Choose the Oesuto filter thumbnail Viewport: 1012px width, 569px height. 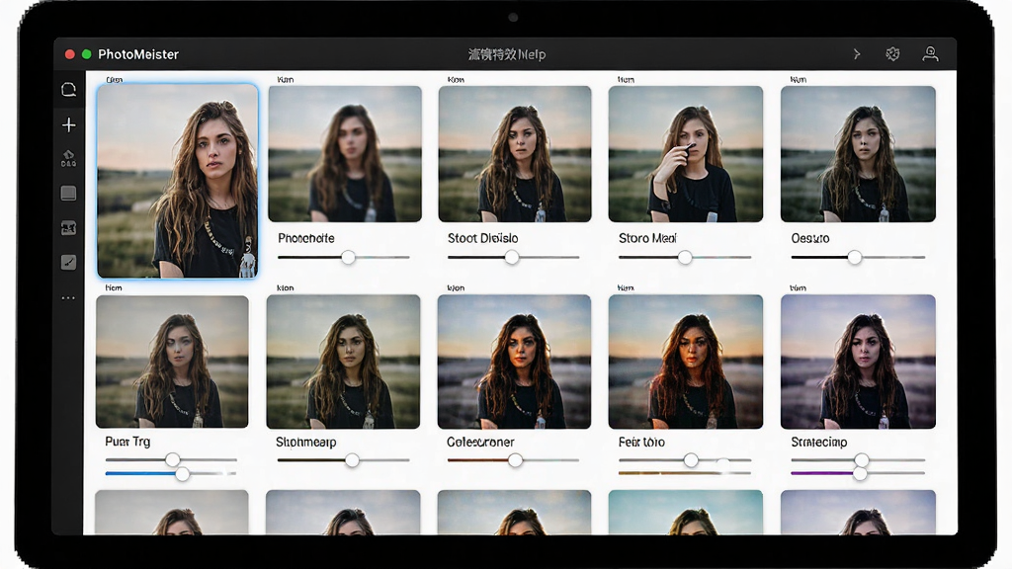pyautogui.click(x=858, y=153)
